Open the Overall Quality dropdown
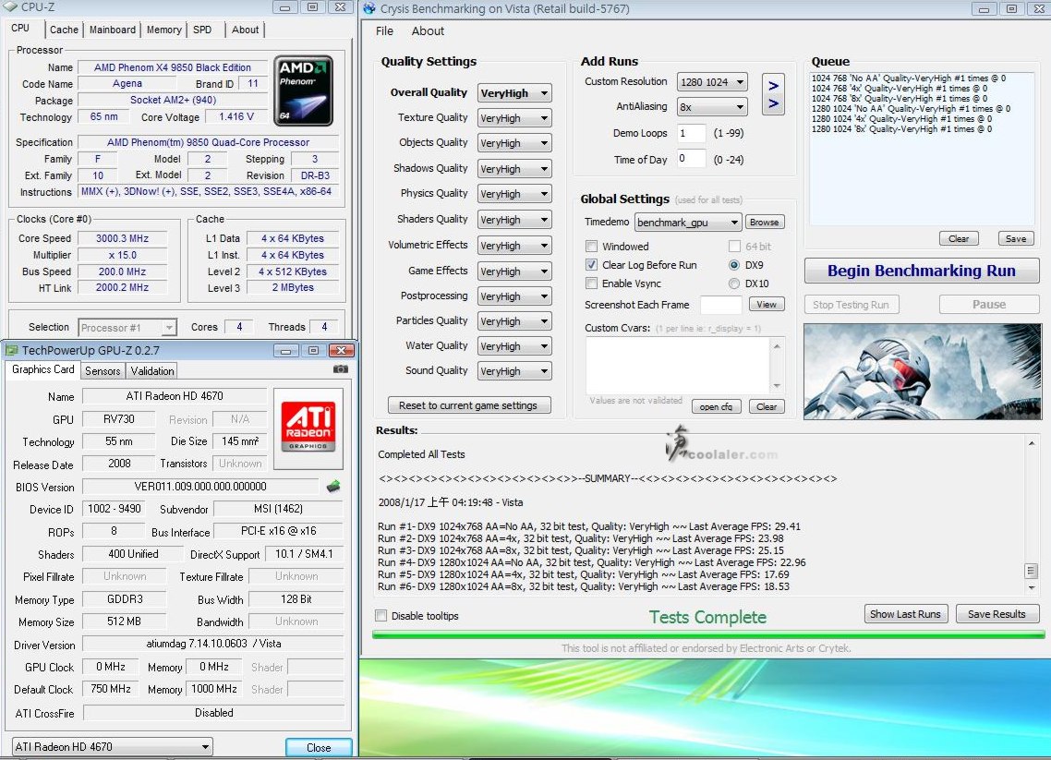 pyautogui.click(x=514, y=92)
